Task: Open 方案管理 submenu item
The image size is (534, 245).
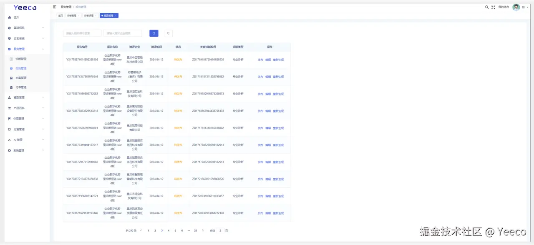Action: click(x=21, y=78)
